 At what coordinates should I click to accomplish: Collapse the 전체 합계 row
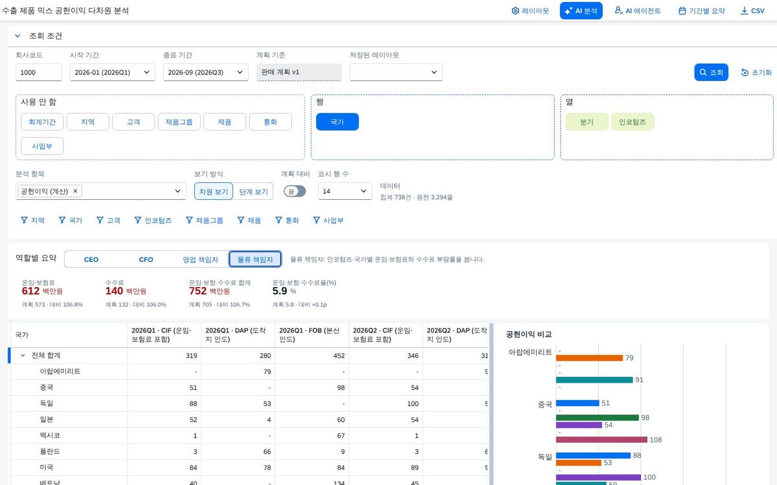[23, 356]
